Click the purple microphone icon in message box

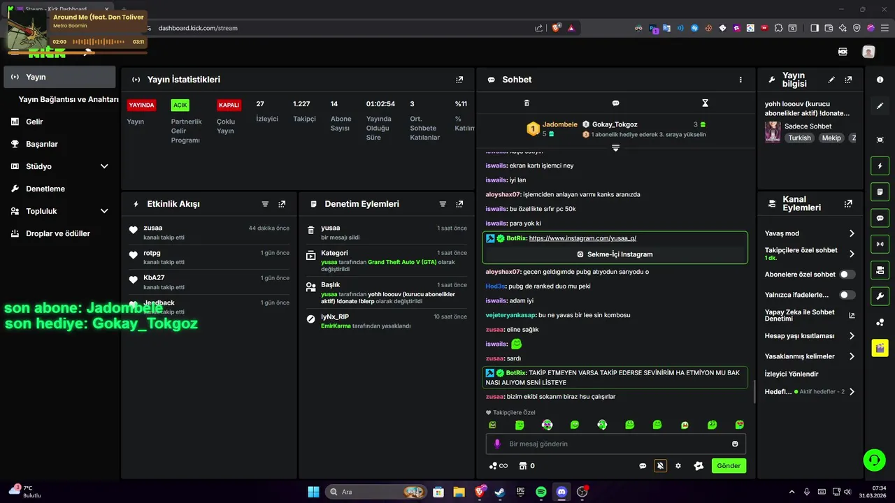coord(498,444)
